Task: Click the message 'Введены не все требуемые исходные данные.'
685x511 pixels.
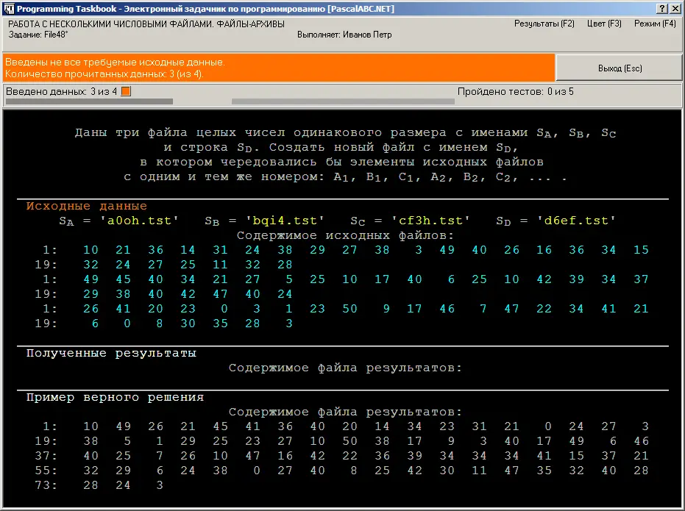Action: (x=115, y=62)
